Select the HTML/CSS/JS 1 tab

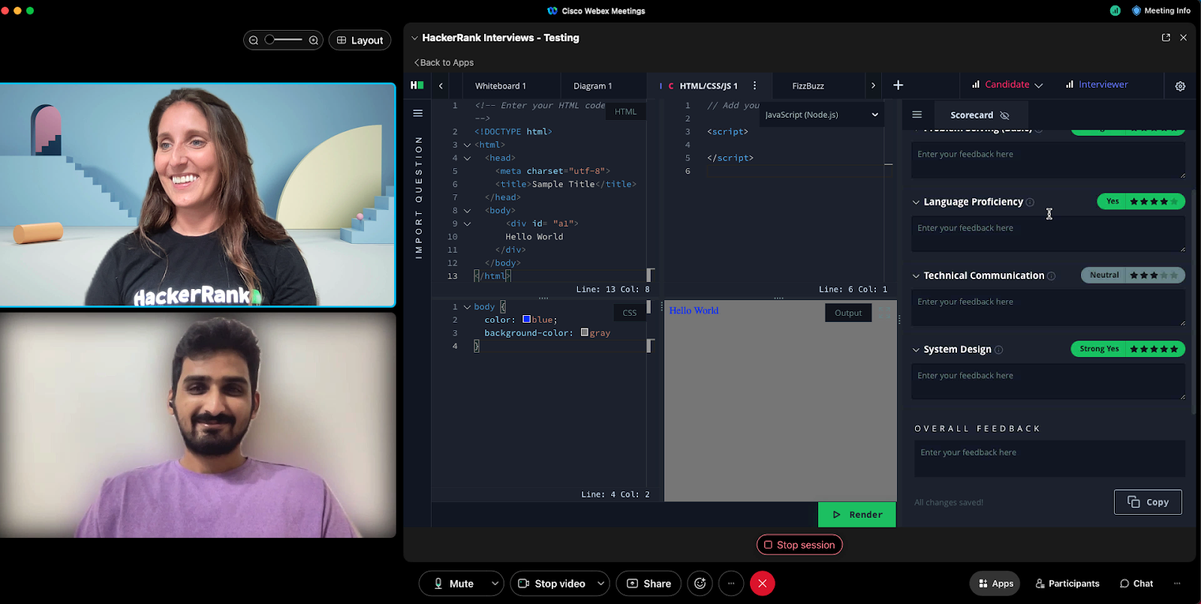[708, 86]
